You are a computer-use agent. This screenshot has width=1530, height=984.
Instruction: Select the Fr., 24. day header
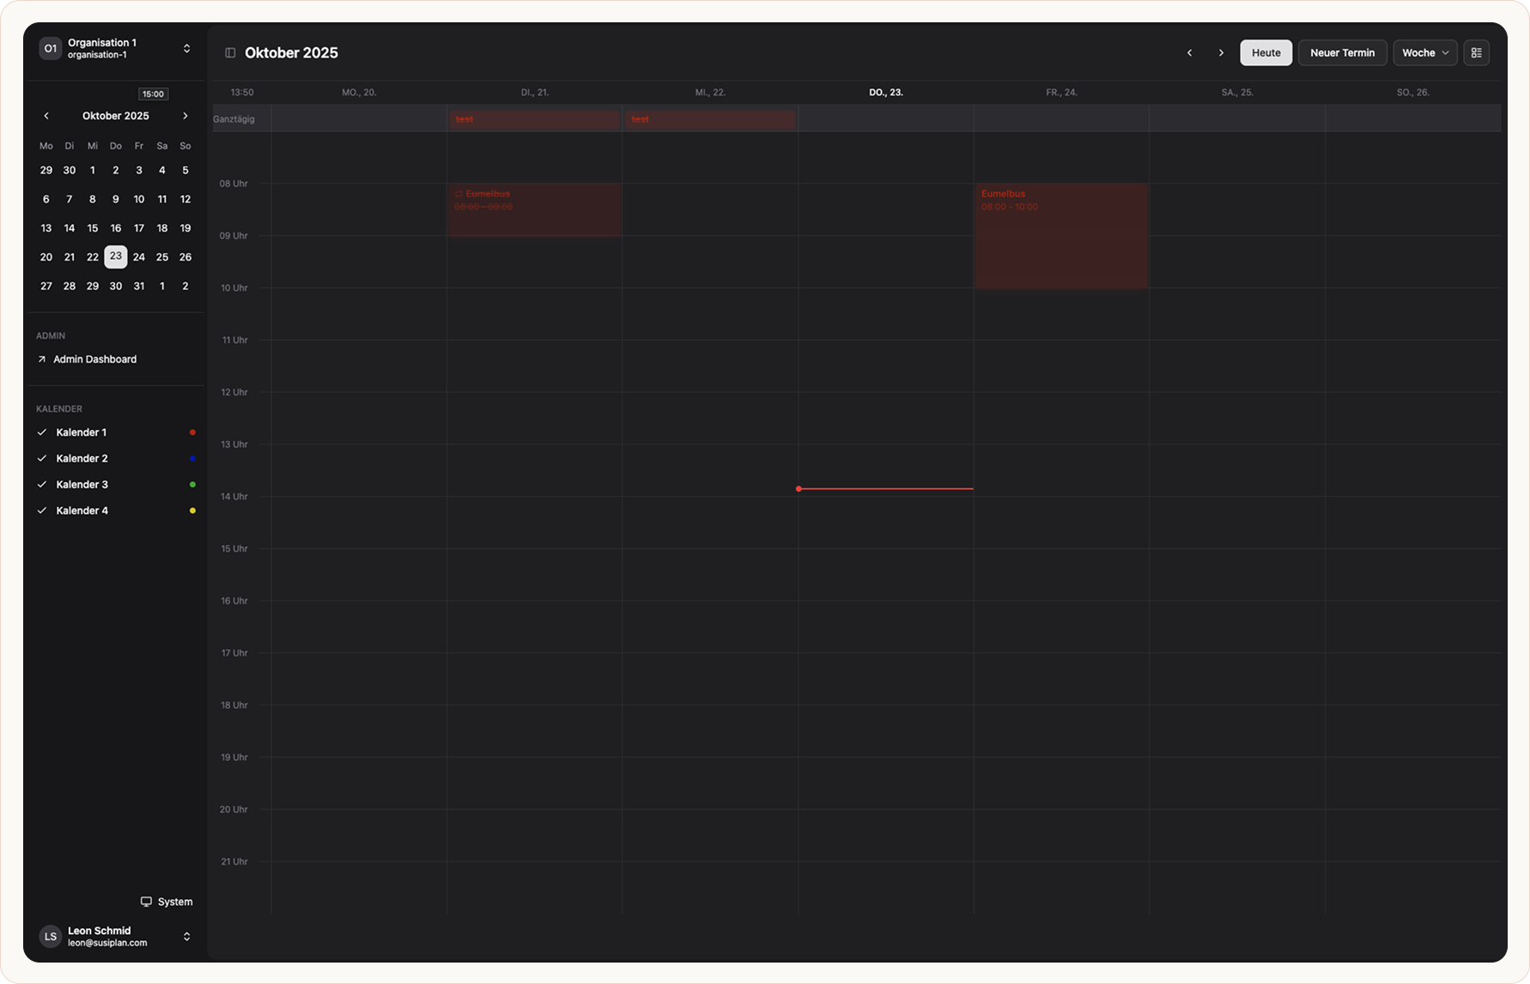1061,93
